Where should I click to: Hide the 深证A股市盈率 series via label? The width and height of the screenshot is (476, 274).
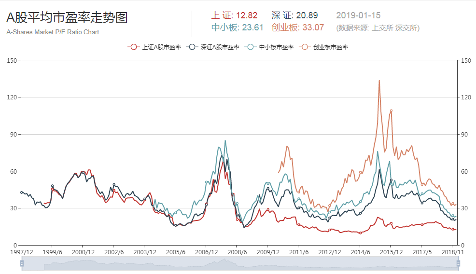220,47
